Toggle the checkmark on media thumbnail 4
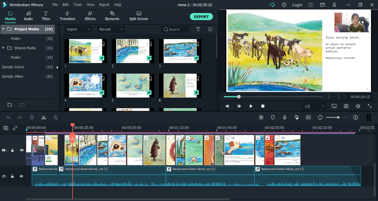Viewport: 378px width, 201px height. (x=102, y=93)
